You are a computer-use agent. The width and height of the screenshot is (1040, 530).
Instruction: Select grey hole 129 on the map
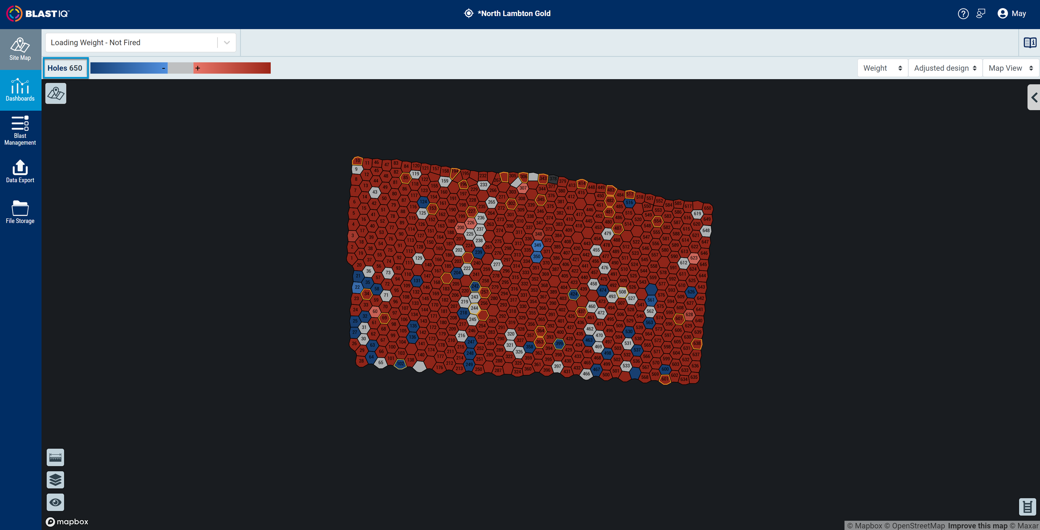[419, 258]
